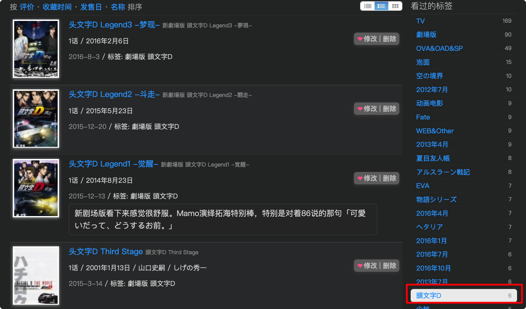Open 头文字D Third Stage cover image

36,275
